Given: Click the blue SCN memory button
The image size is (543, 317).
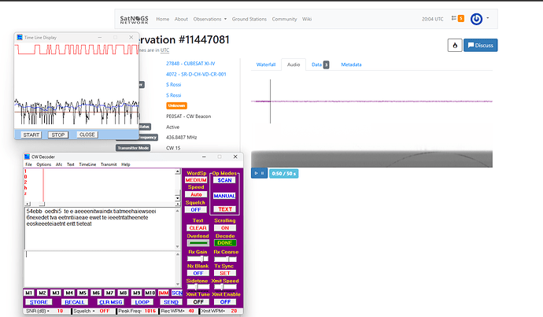Looking at the screenshot, I should click(x=177, y=293).
